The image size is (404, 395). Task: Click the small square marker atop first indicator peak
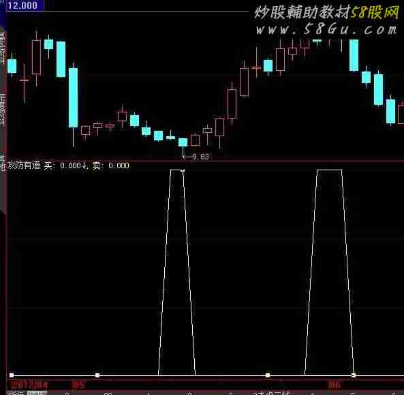coord(183,171)
